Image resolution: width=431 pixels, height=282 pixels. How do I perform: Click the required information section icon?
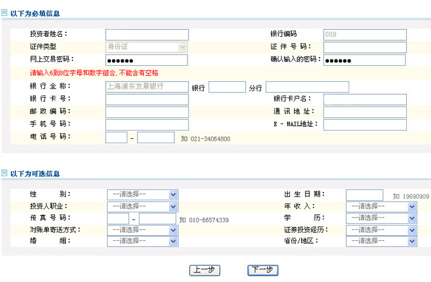(4, 12)
